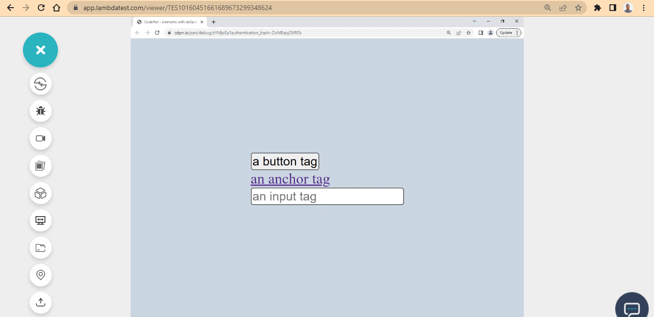Image resolution: width=654 pixels, height=317 pixels.
Task: Open the profile avatar menu
Action: coord(628,8)
